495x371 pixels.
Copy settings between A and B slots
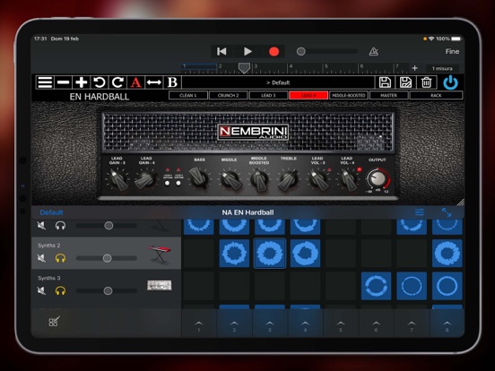click(x=153, y=82)
